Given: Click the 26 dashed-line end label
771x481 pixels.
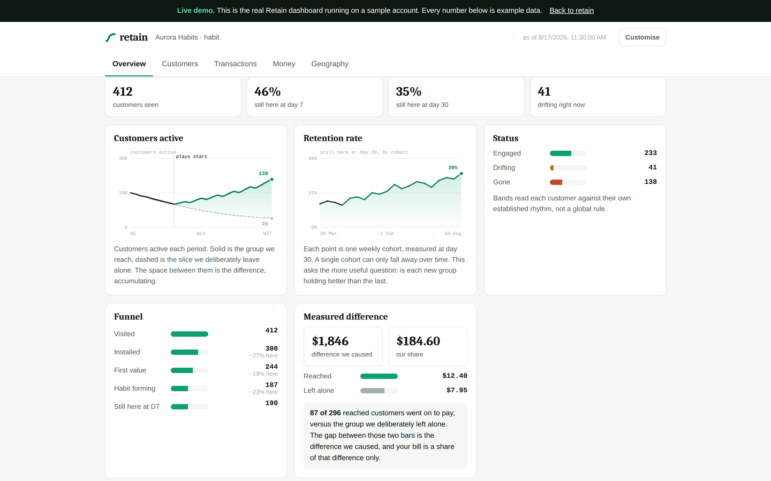Looking at the screenshot, I should pyautogui.click(x=264, y=224).
